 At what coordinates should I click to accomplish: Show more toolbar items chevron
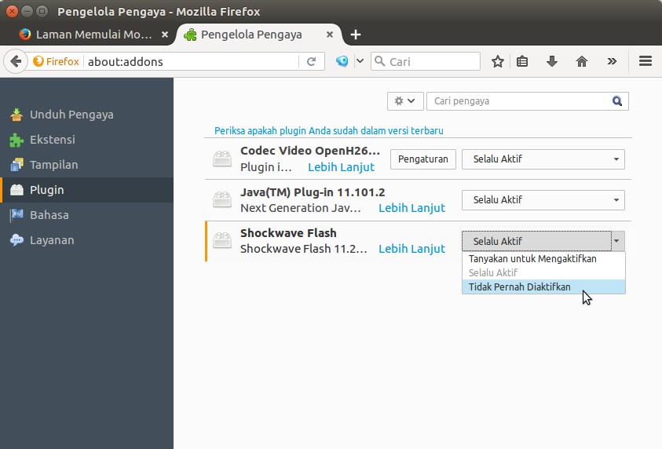coord(612,61)
